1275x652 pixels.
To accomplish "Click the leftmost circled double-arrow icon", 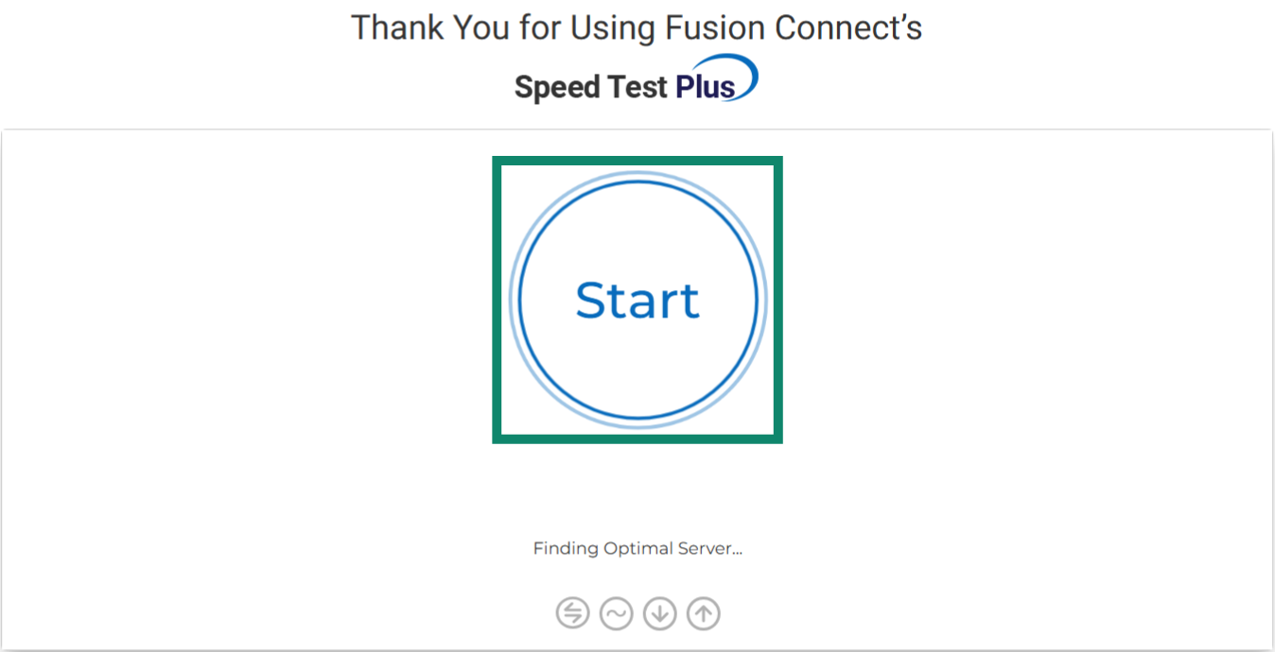I will 571,612.
